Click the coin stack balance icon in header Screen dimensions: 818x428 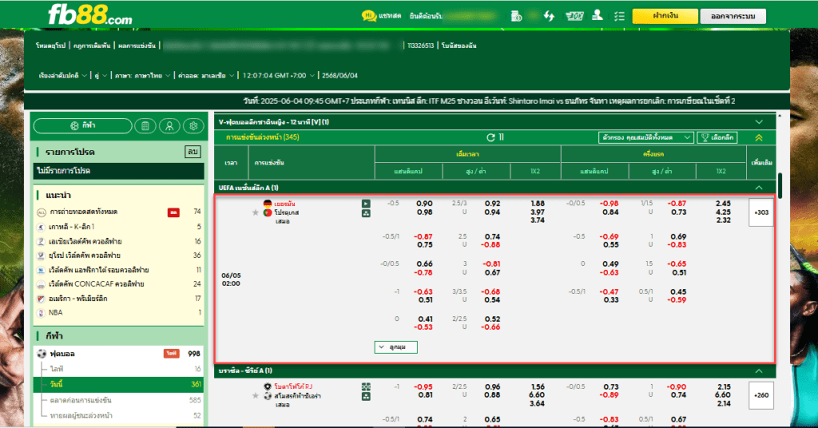click(516, 16)
